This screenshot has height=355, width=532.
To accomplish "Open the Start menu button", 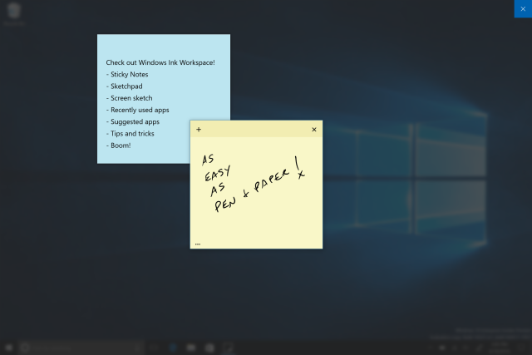I will click(x=9, y=348).
